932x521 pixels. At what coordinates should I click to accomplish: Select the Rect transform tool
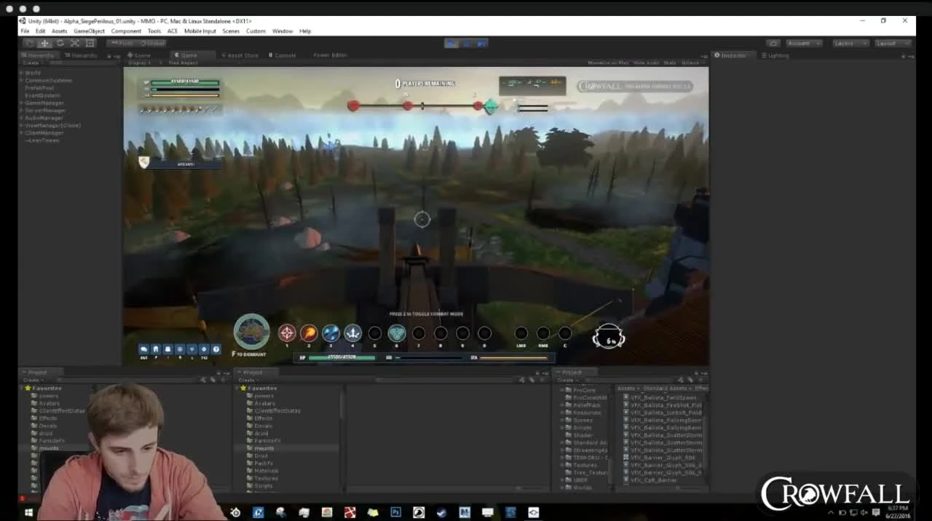pos(91,43)
